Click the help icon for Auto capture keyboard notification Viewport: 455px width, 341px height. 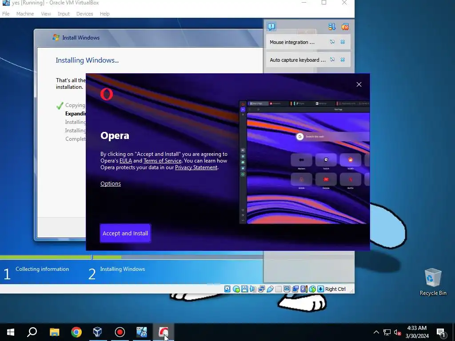click(x=332, y=60)
